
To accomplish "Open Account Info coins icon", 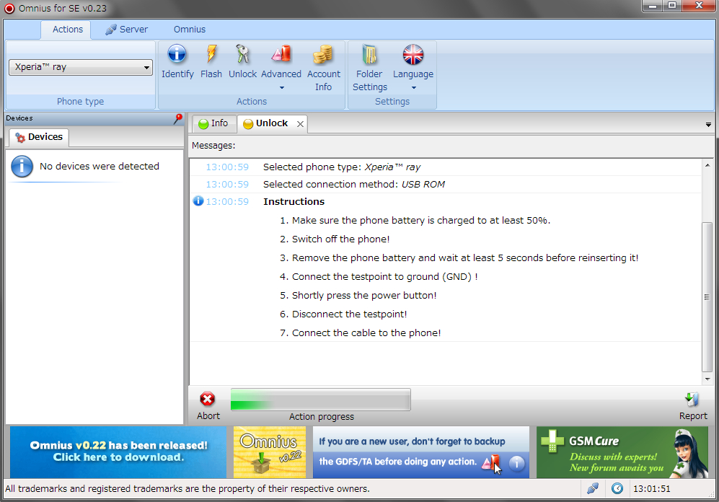I will (x=323, y=54).
